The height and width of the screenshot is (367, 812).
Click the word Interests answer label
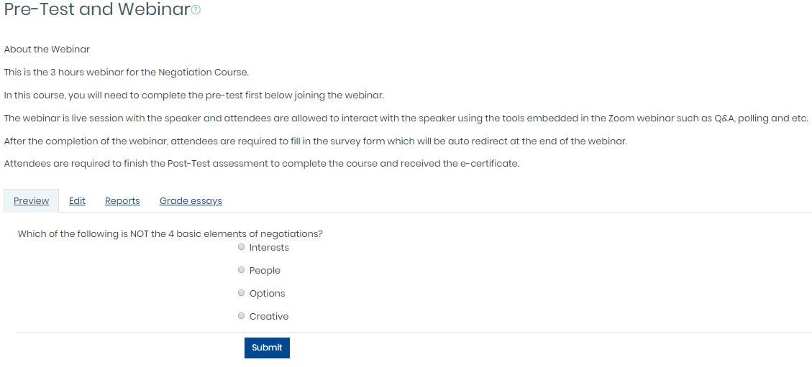pyautogui.click(x=269, y=248)
